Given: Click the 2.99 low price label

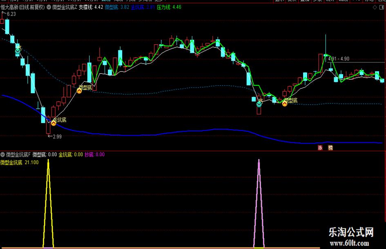Looking at the screenshot, I should pyautogui.click(x=57, y=136).
